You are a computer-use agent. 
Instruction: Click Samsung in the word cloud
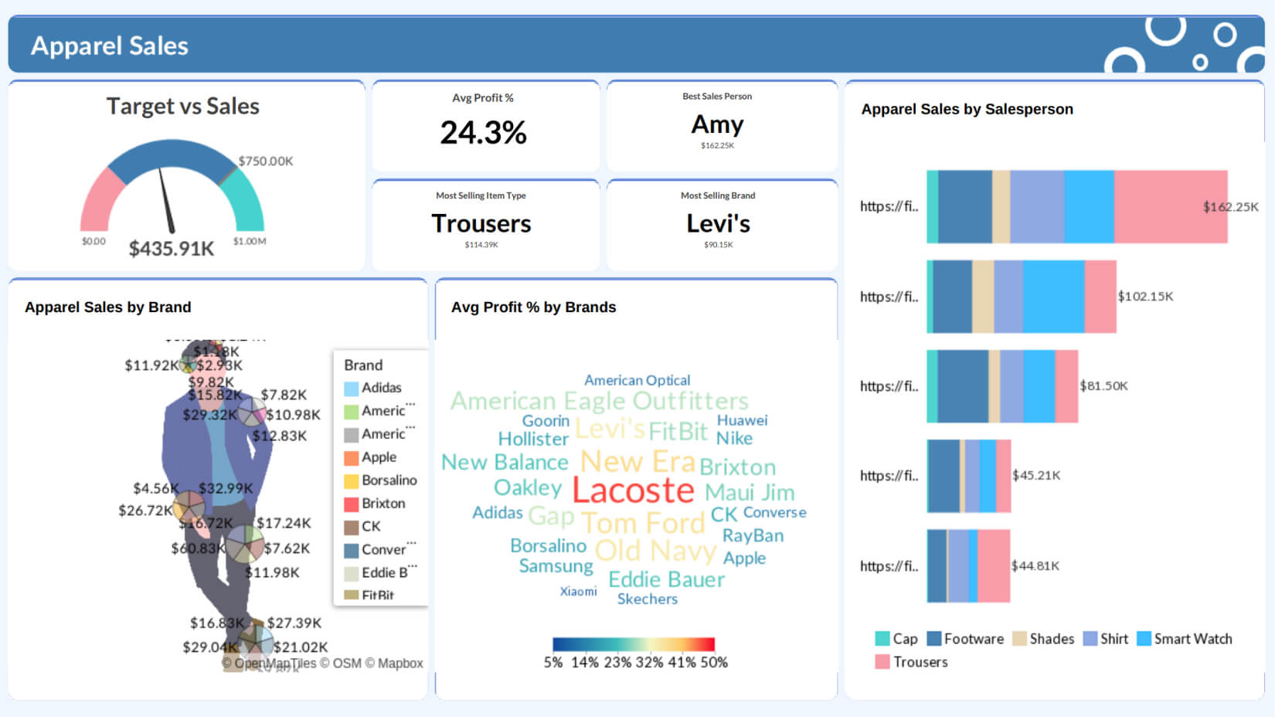(556, 566)
